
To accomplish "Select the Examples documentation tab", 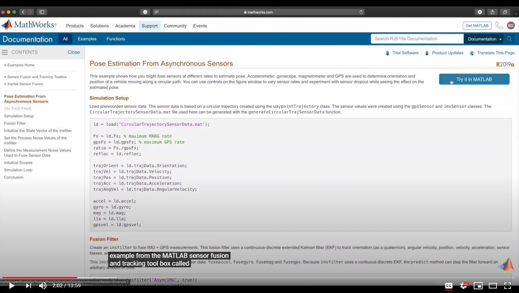I will 87,39.
